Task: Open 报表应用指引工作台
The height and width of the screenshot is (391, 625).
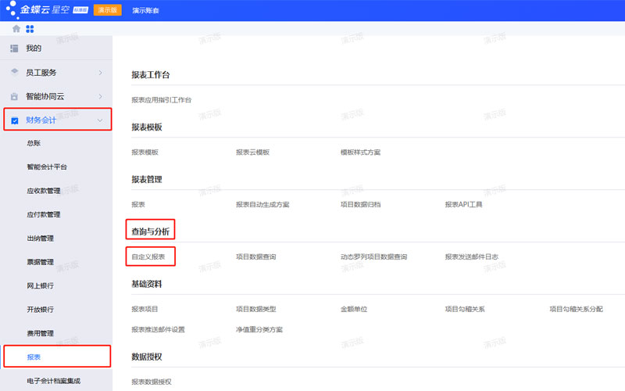Action: pyautogui.click(x=161, y=100)
